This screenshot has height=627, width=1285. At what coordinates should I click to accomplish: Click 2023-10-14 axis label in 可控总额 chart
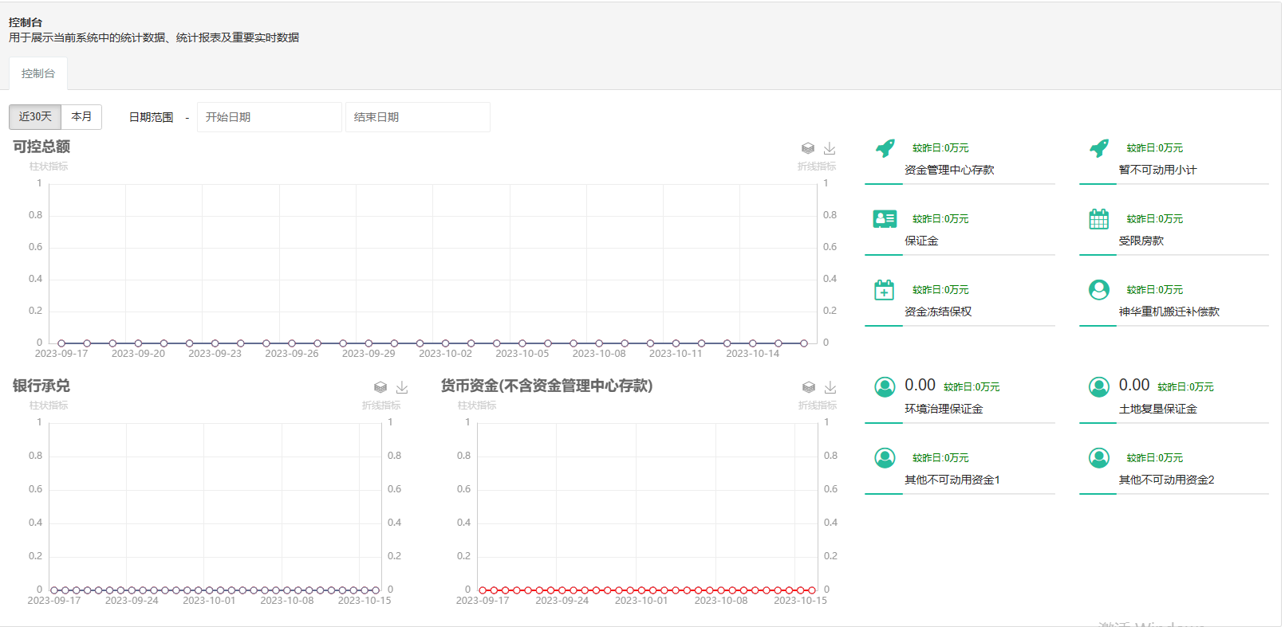[x=752, y=354]
